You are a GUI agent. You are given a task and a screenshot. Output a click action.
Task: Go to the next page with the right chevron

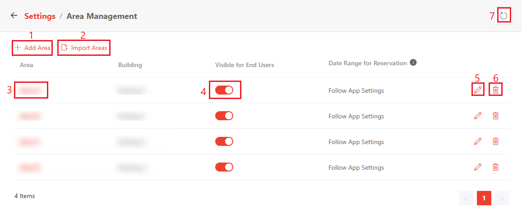[502, 198]
